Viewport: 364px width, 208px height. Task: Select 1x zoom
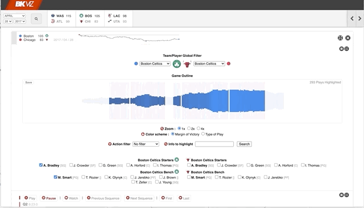click(x=179, y=128)
